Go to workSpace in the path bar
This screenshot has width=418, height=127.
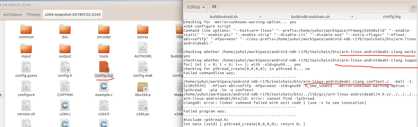[13, 14]
